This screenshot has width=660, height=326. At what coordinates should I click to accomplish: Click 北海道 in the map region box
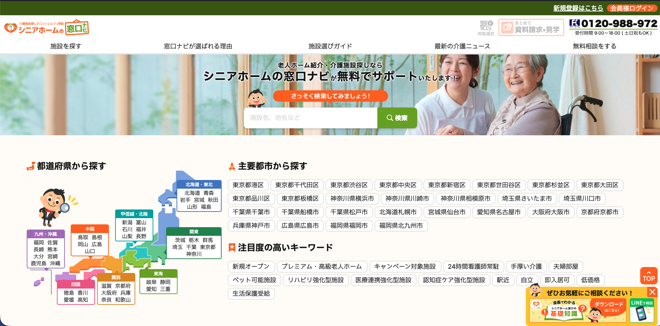pyautogui.click(x=192, y=193)
